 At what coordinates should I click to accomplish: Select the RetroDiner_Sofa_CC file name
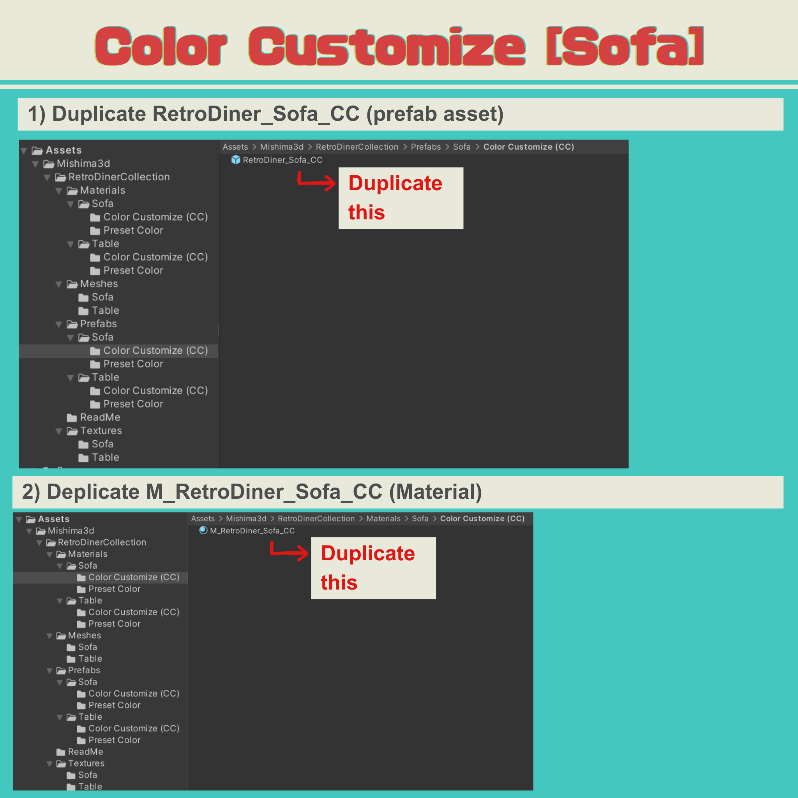[x=282, y=160]
